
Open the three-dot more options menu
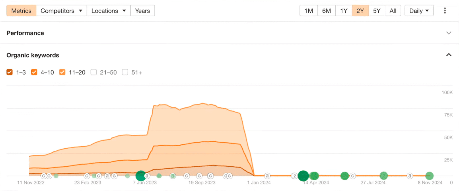(445, 11)
